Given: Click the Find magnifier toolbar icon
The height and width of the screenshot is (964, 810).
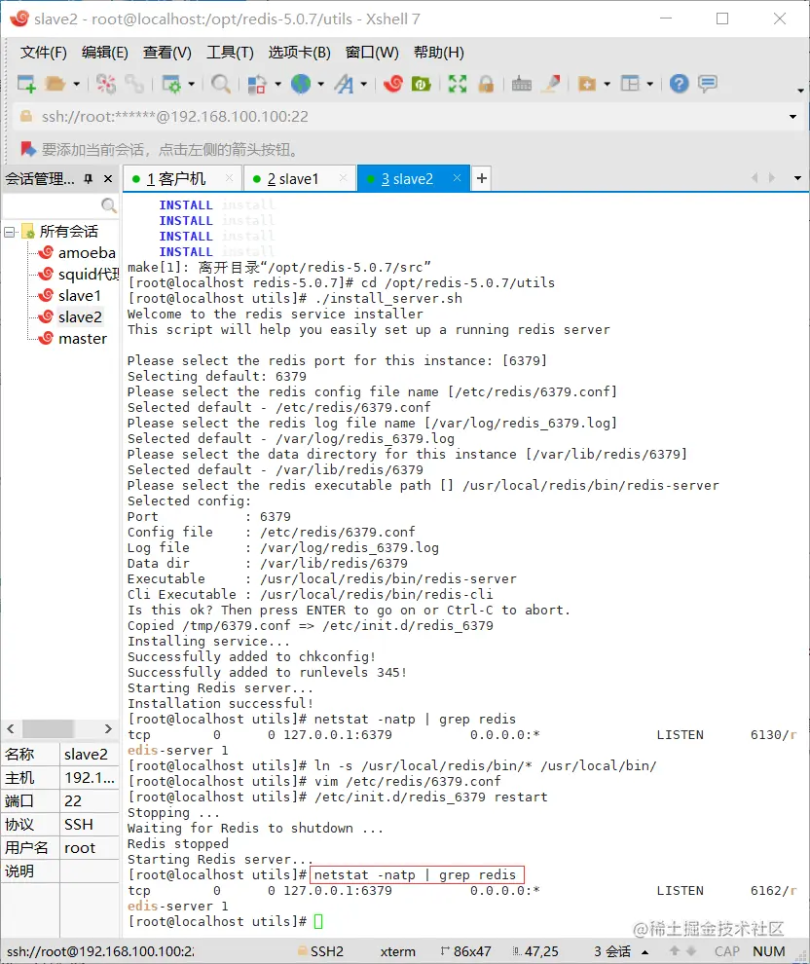Looking at the screenshot, I should [x=221, y=84].
